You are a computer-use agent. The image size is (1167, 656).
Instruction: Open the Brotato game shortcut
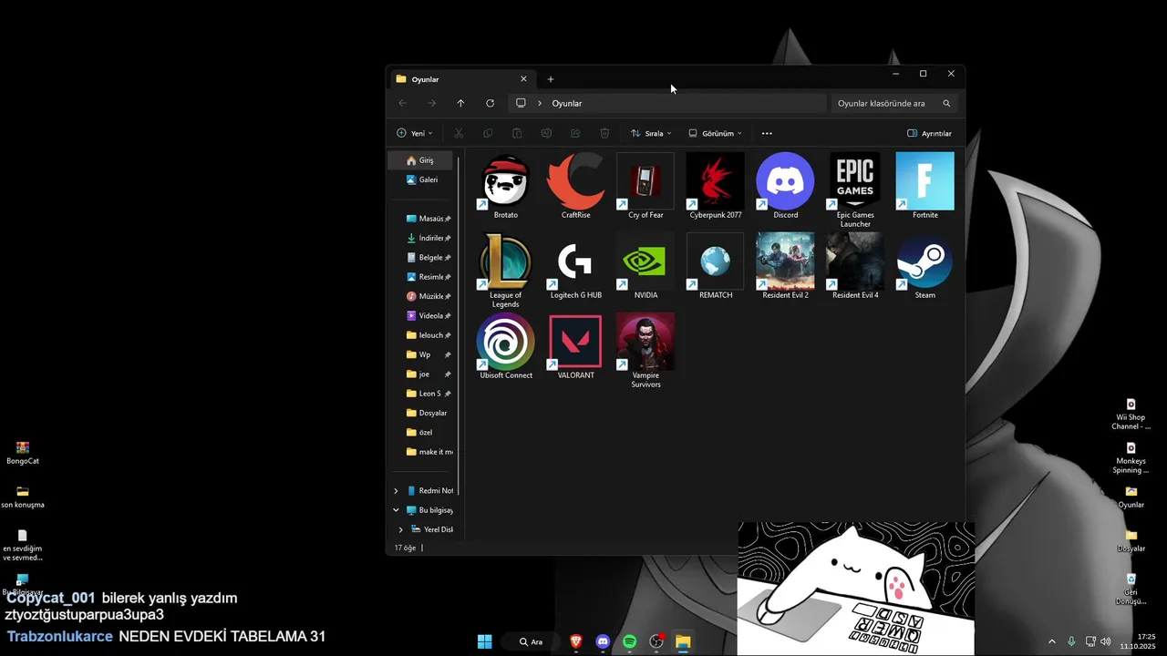pyautogui.click(x=505, y=186)
